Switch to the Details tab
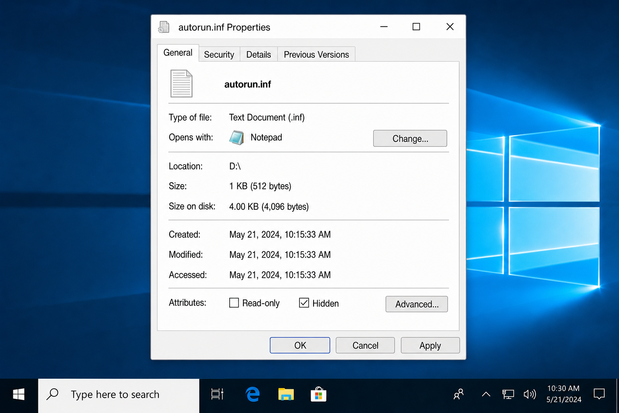 tap(259, 54)
